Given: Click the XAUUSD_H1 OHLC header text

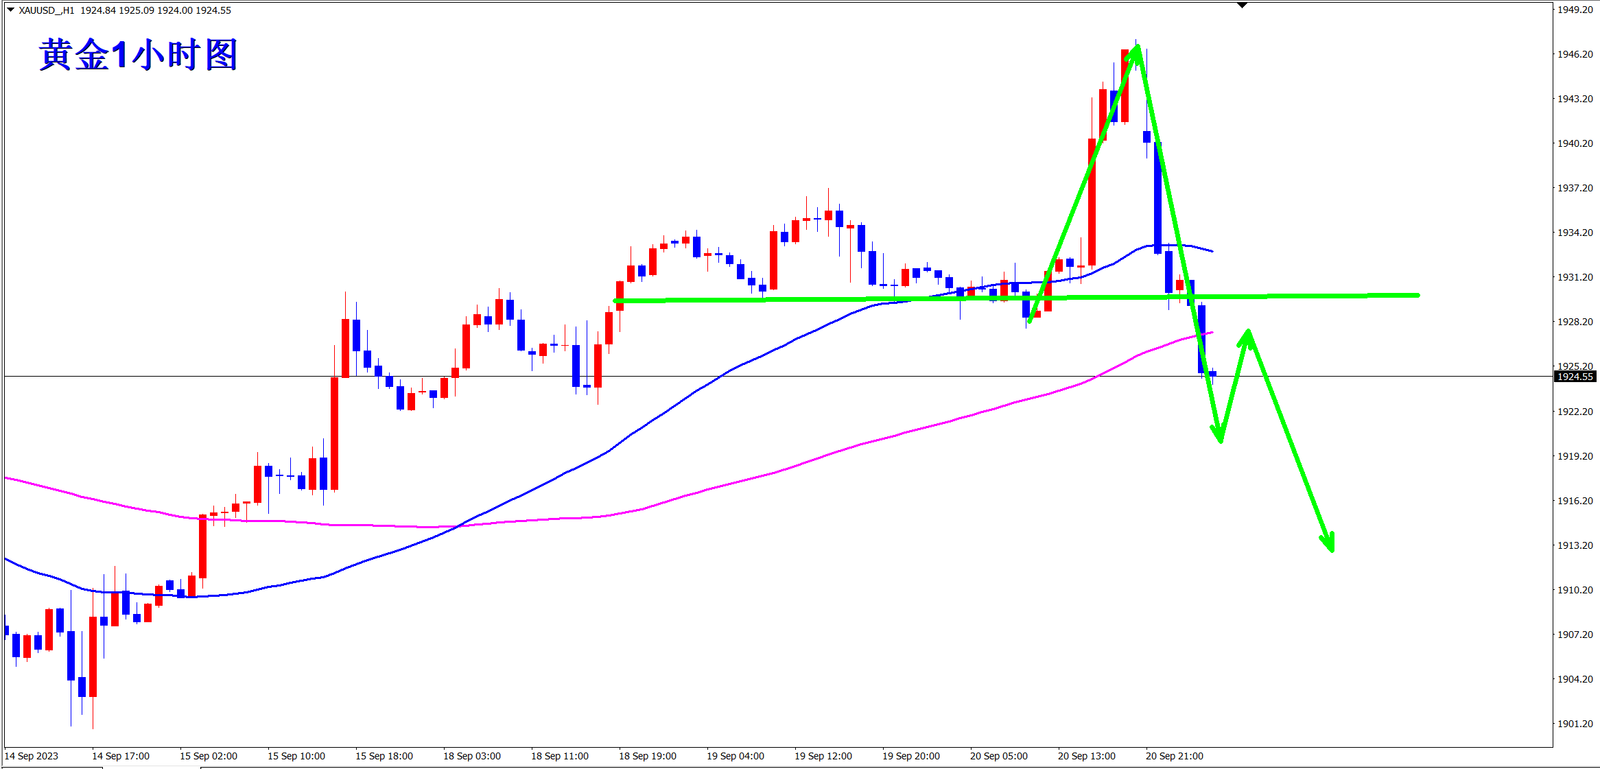Looking at the screenshot, I should click(125, 10).
